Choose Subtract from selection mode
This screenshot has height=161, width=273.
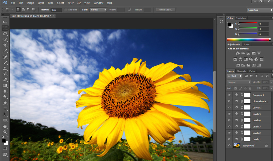[28, 10]
